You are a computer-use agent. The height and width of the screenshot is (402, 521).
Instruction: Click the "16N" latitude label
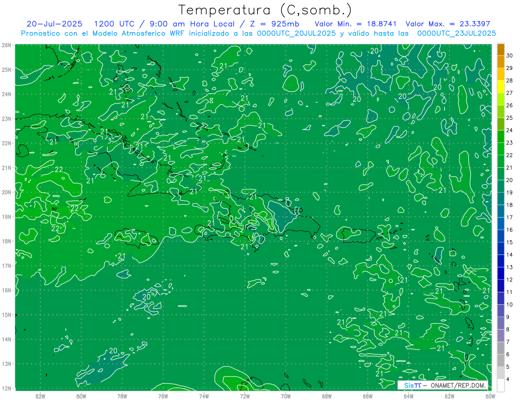[x=6, y=290]
